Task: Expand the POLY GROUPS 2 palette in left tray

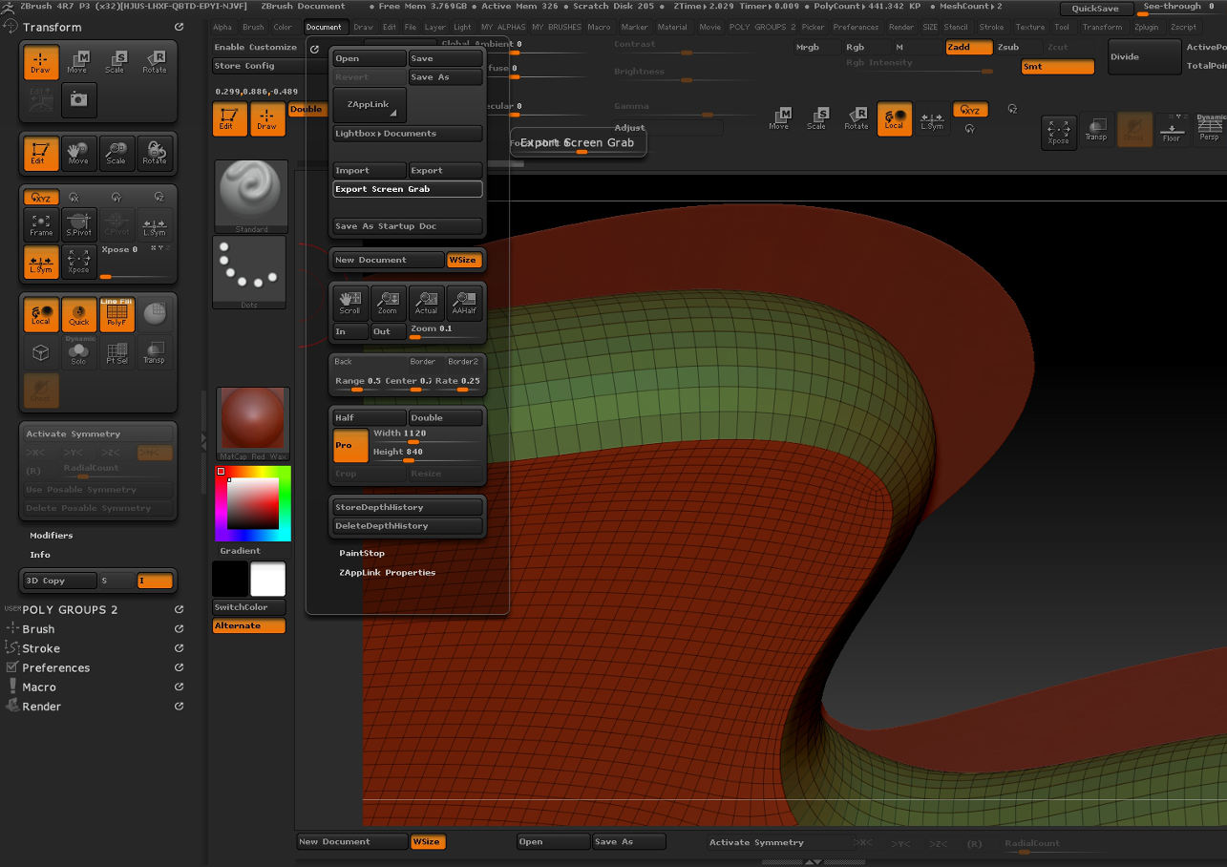Action: click(x=70, y=609)
